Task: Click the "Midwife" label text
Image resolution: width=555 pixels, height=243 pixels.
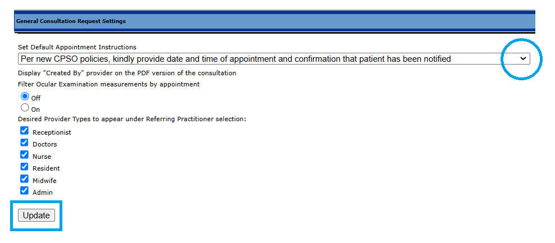Action: pos(44,181)
